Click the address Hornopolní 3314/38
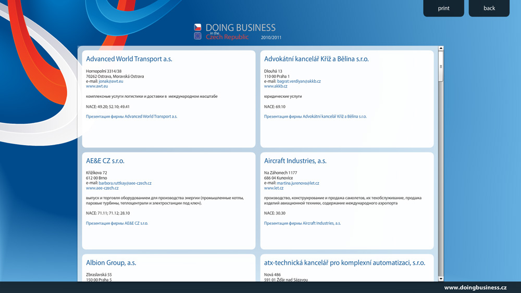This screenshot has width=521, height=293. click(x=104, y=71)
